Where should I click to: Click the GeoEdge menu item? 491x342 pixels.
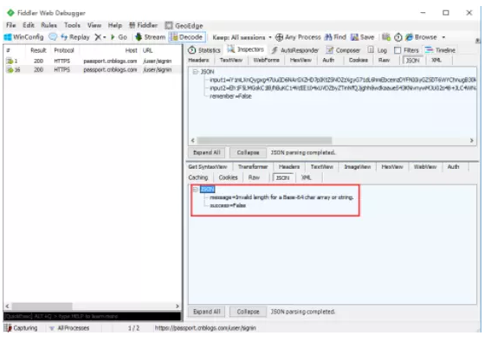click(x=184, y=25)
